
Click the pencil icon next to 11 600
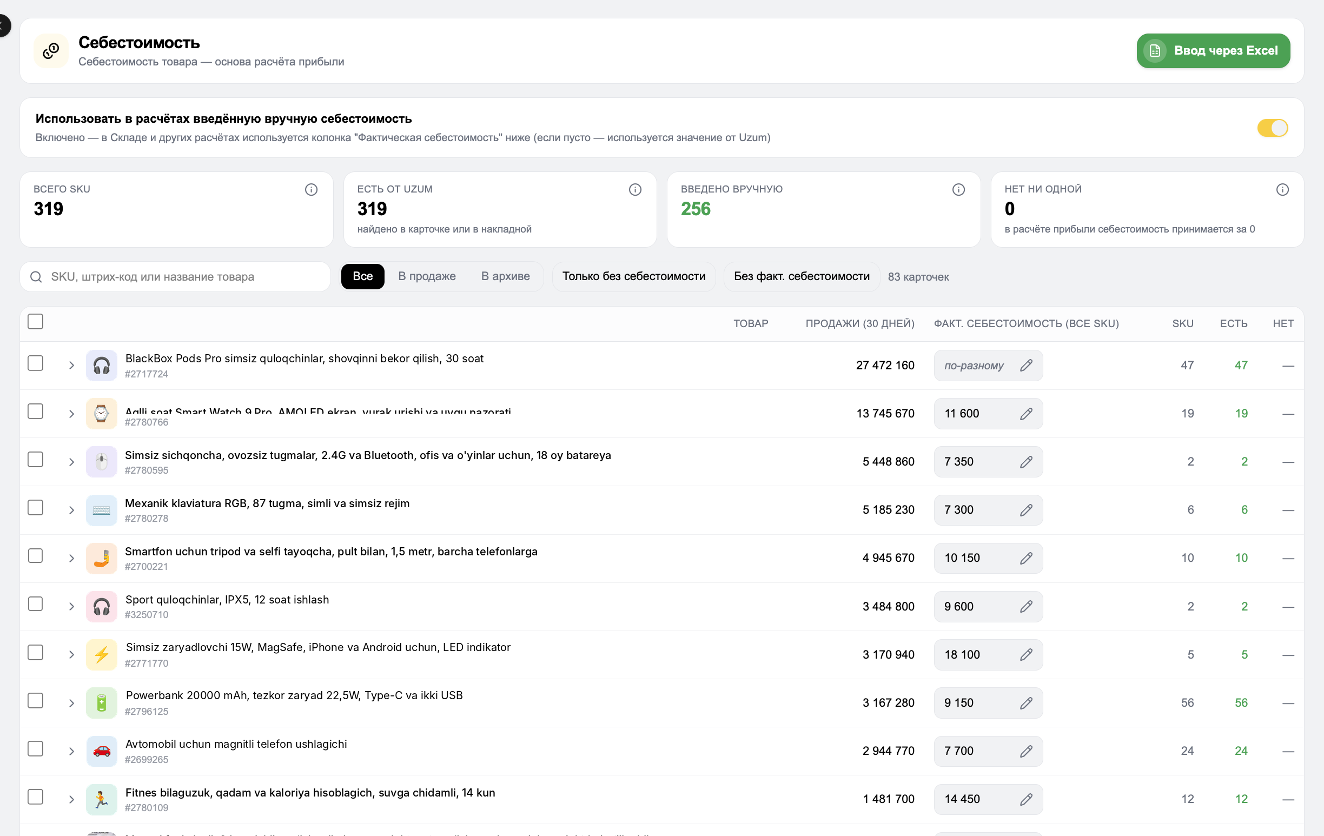[x=1026, y=414]
